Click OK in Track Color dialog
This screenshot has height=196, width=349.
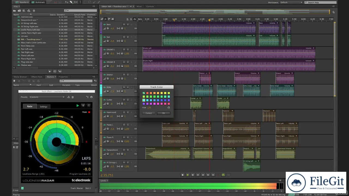coord(163,113)
